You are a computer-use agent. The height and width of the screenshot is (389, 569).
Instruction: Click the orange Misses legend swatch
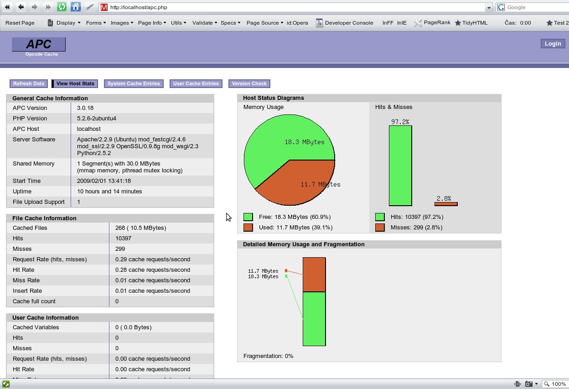tap(380, 227)
